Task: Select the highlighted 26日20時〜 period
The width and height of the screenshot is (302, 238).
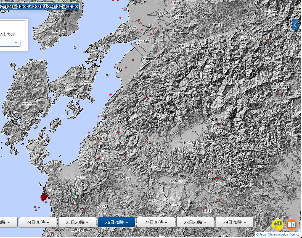Action: tap(116, 222)
